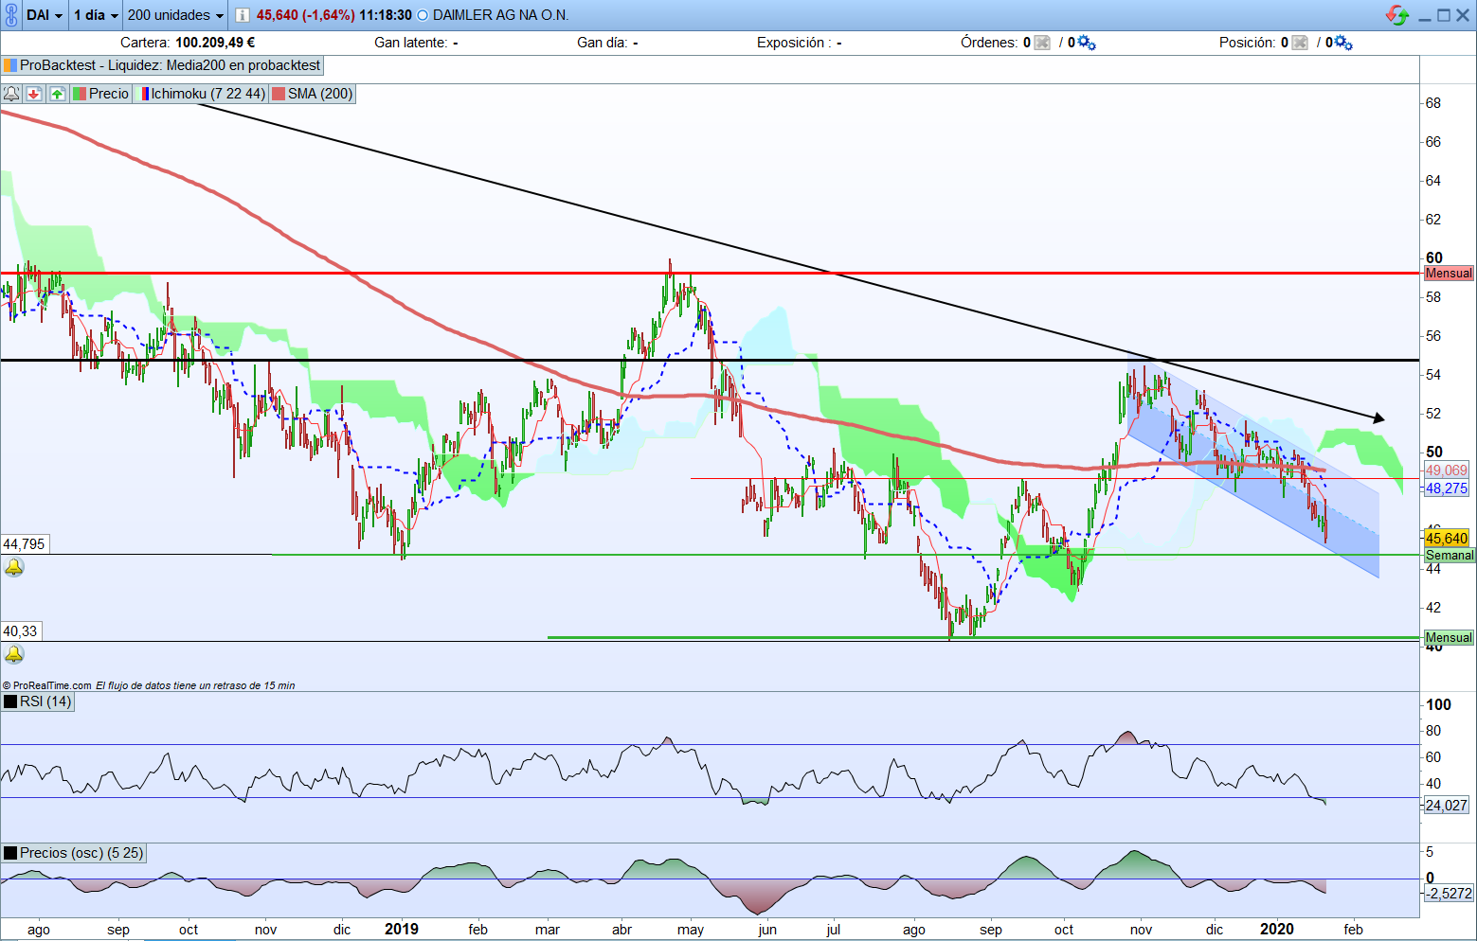Open the 1 día timeframe dropdown
The width and height of the screenshot is (1477, 941).
(96, 15)
